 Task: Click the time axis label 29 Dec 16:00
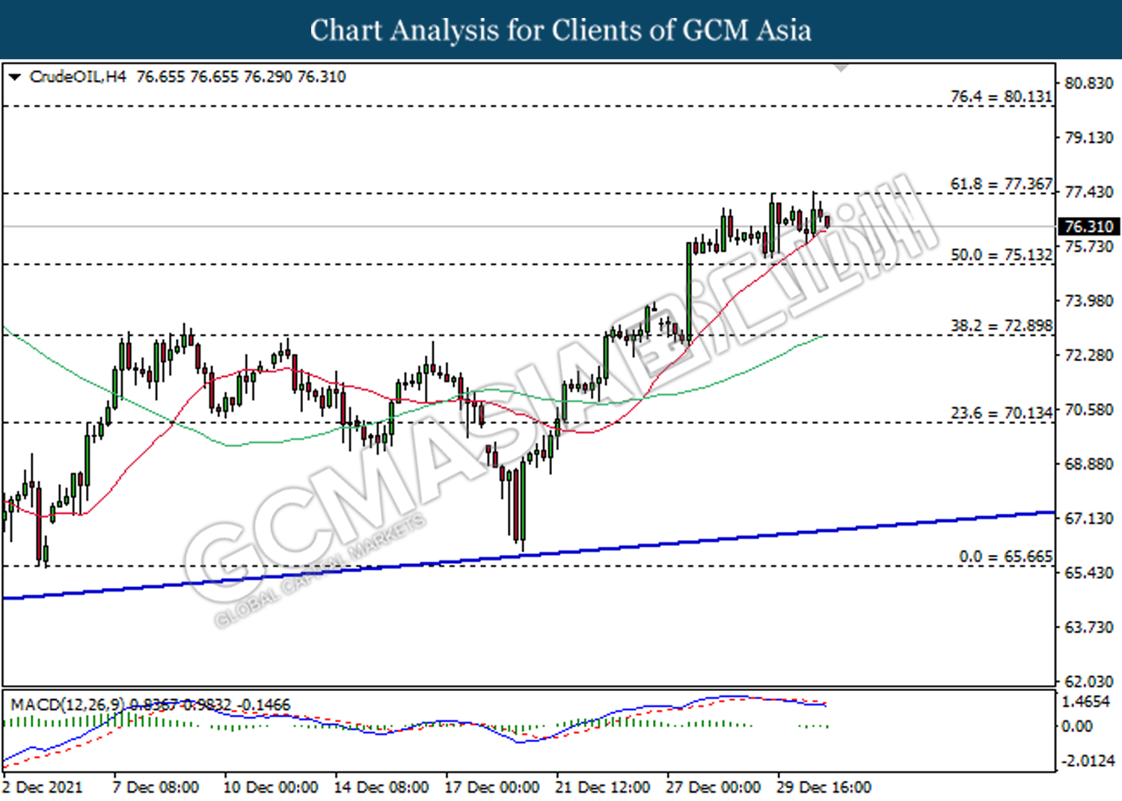[x=824, y=788]
